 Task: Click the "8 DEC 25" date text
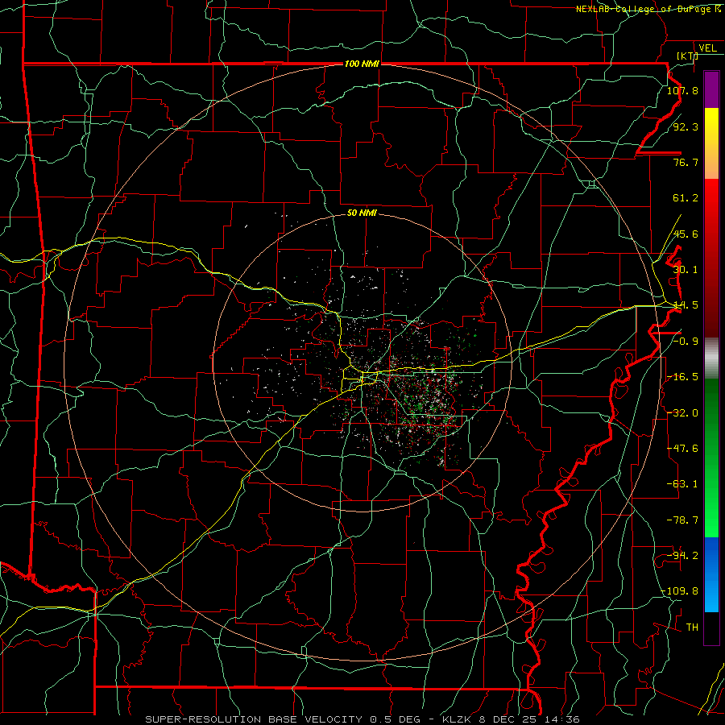coord(507,719)
